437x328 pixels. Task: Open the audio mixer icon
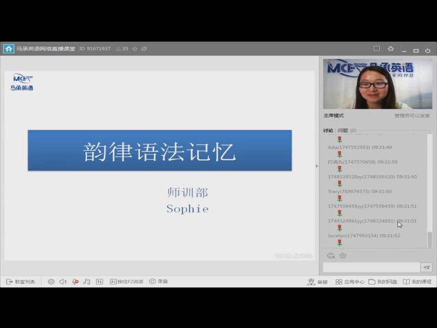click(x=99, y=282)
